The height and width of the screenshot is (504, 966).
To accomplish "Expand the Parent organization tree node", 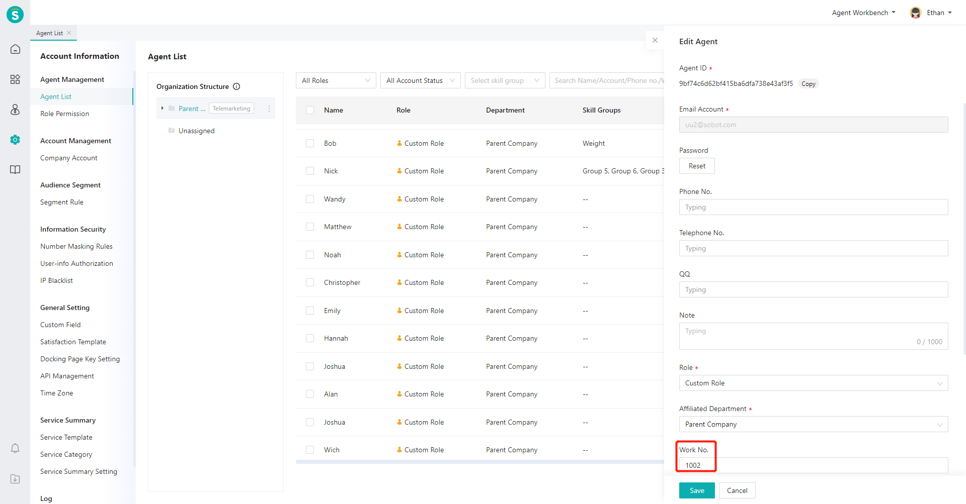I will coord(163,109).
